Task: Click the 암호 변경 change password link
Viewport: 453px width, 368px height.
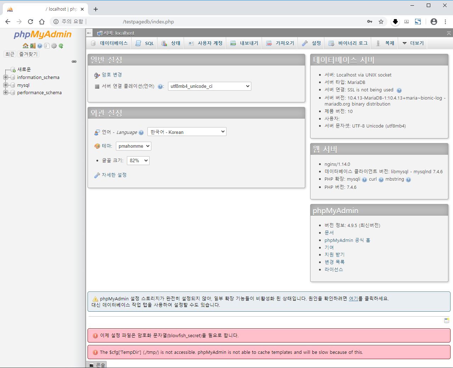Action: tap(112, 75)
